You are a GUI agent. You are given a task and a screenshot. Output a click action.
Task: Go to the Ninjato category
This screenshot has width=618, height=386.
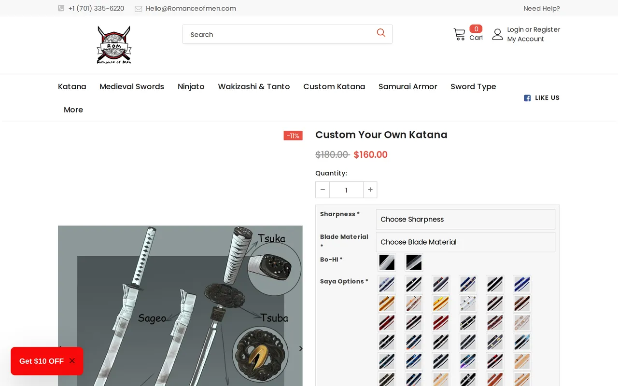(x=191, y=86)
